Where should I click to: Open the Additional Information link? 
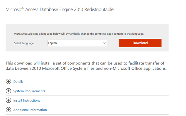30,110
